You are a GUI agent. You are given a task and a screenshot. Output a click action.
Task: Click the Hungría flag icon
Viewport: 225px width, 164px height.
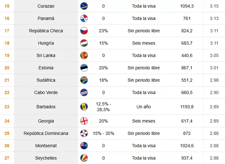84,43
